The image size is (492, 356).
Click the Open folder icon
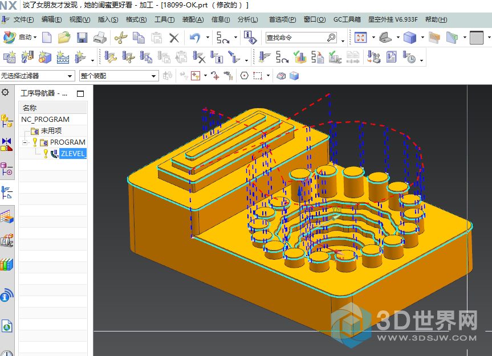[x=64, y=38]
